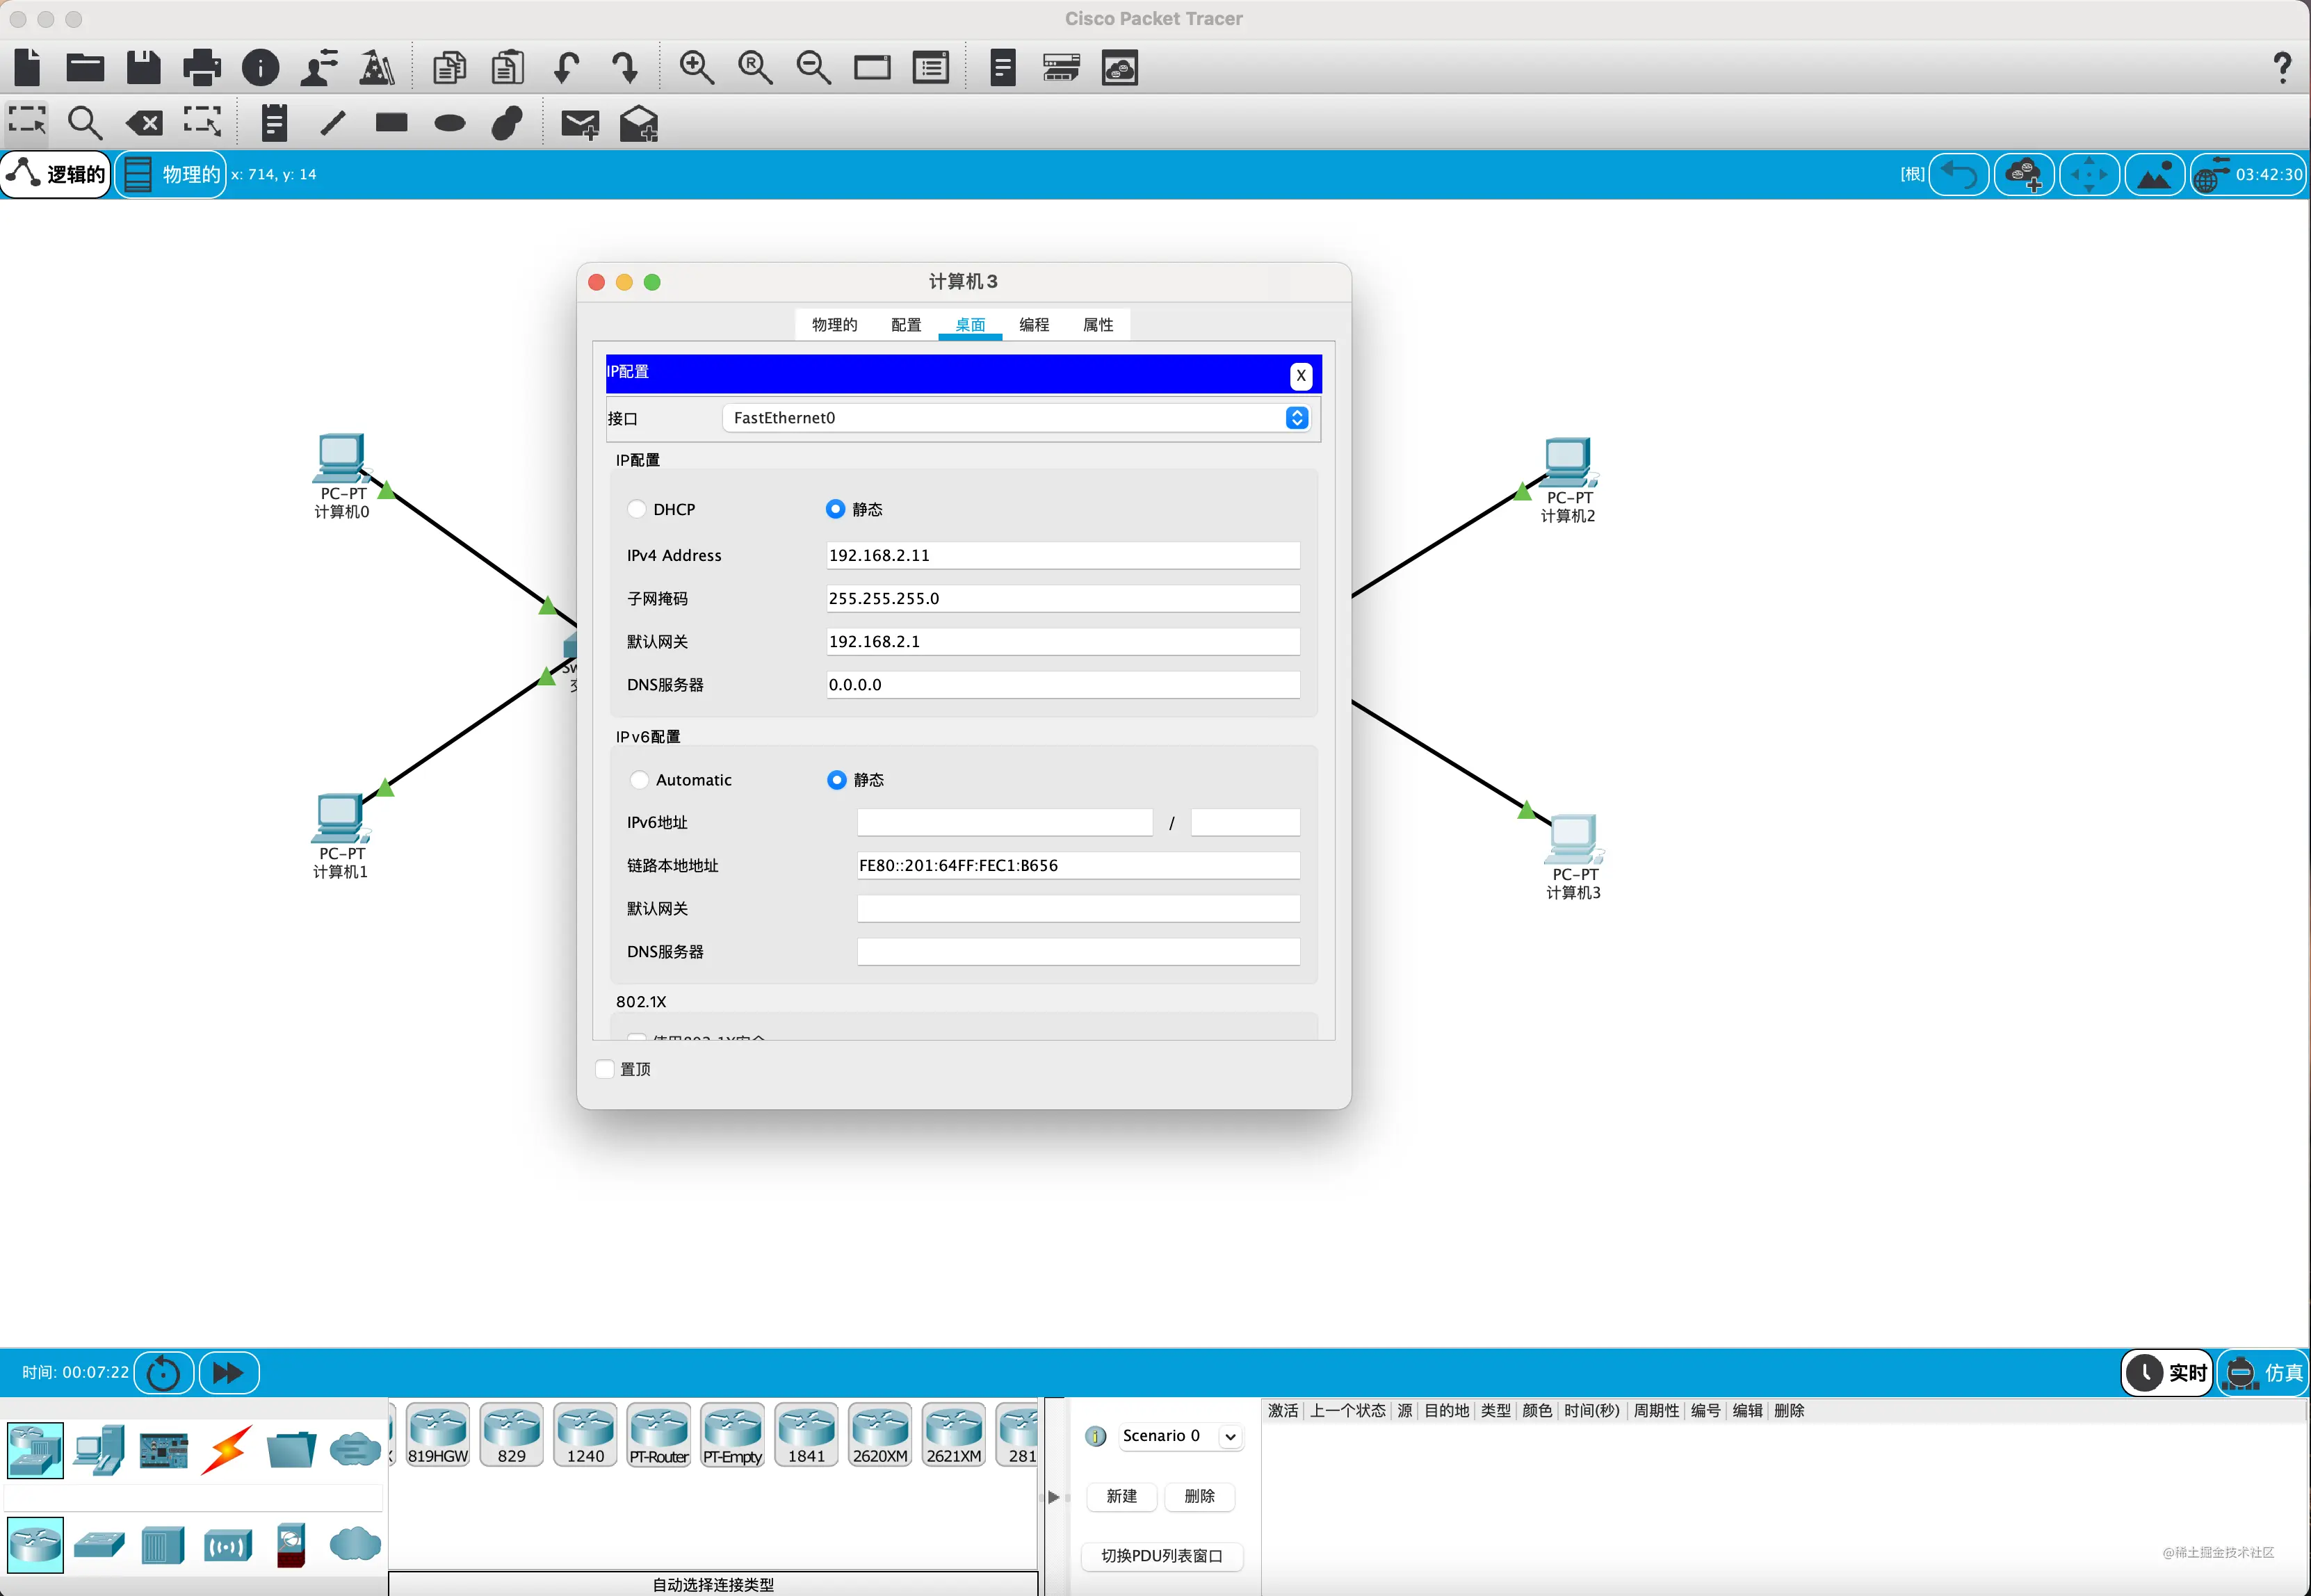Zoom in with the plus magnifier
The height and width of the screenshot is (1596, 2311).
[x=696, y=67]
